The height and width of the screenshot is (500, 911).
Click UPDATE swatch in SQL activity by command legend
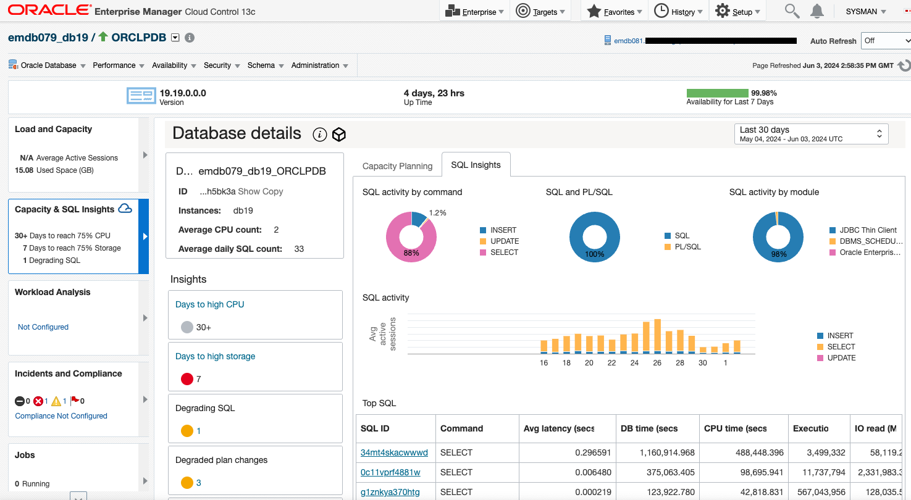point(483,241)
